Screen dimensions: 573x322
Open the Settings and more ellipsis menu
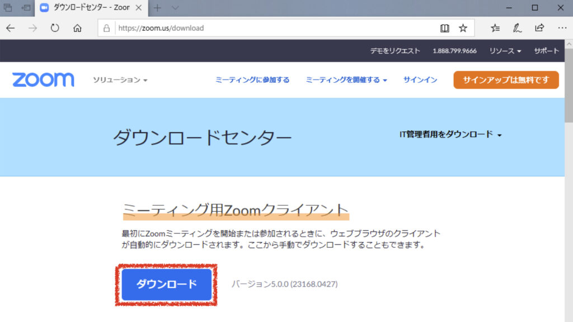coord(562,28)
